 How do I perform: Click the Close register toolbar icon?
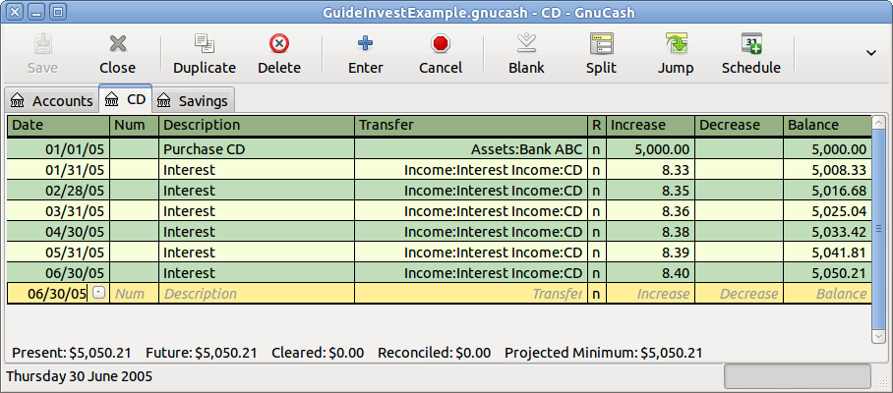point(117,53)
